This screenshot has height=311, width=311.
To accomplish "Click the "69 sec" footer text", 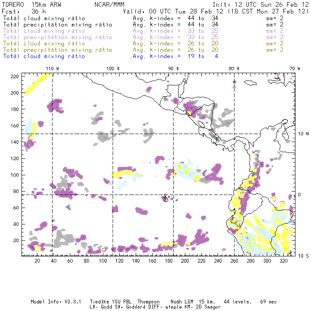I will click(x=269, y=302).
